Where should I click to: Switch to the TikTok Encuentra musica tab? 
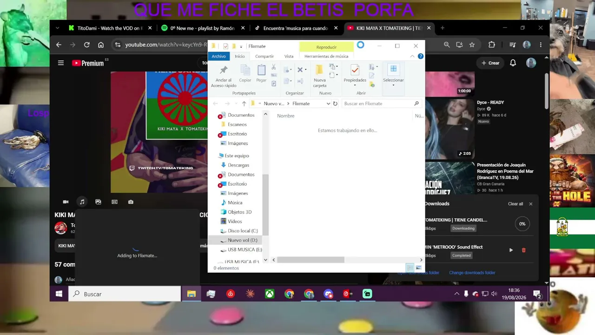coord(296,28)
